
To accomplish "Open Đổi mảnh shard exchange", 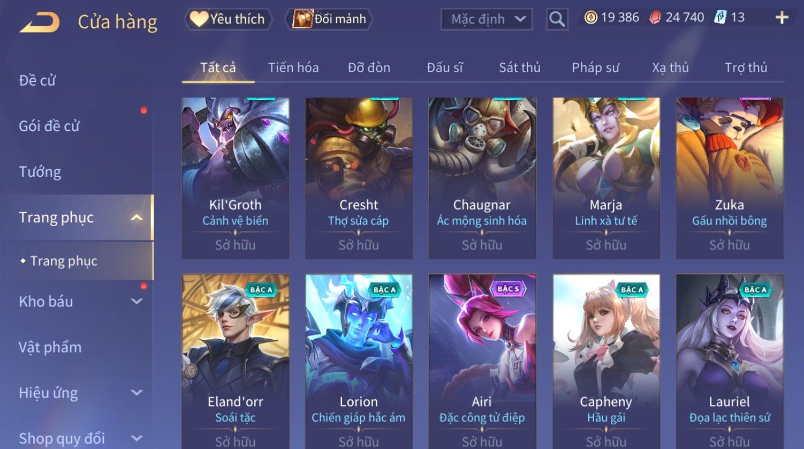I will pos(330,19).
